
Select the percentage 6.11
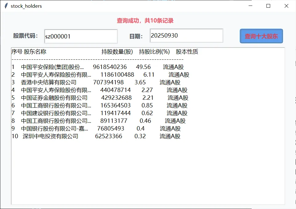[x=149, y=75]
